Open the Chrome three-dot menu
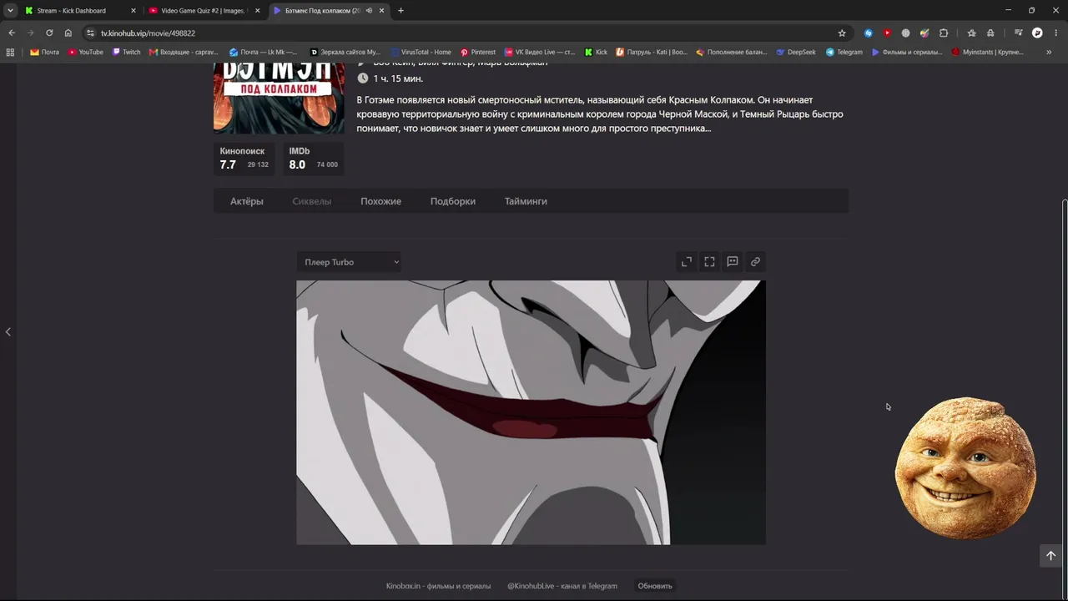The image size is (1068, 601). click(x=1056, y=33)
